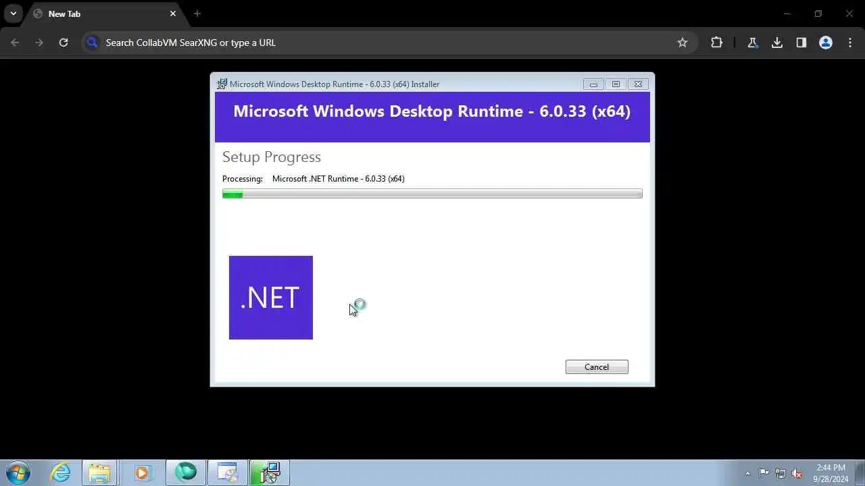Click the search icon in address bar
The height and width of the screenshot is (486, 865).
tap(93, 43)
